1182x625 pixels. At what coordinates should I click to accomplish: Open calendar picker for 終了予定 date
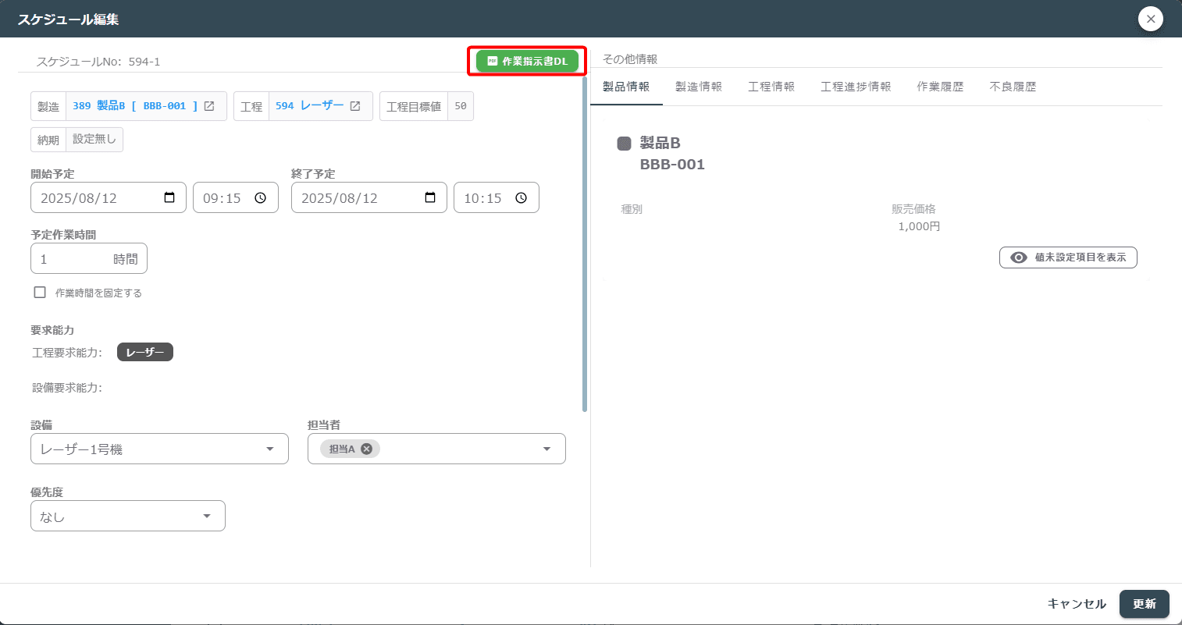tap(430, 197)
